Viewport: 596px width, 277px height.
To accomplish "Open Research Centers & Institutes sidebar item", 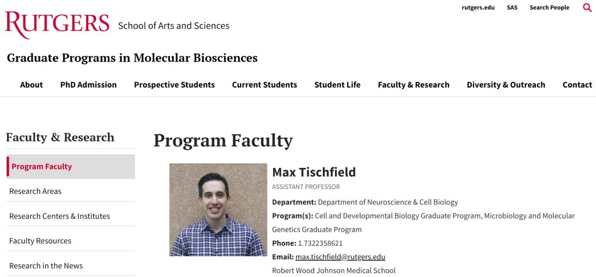I will coord(60,216).
